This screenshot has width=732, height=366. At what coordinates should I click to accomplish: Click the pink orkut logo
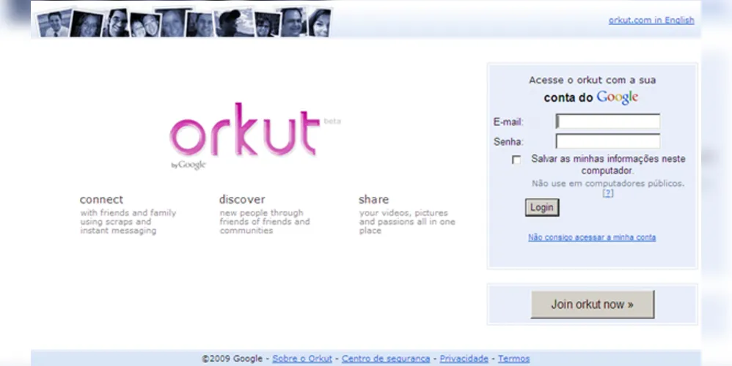[x=245, y=130]
